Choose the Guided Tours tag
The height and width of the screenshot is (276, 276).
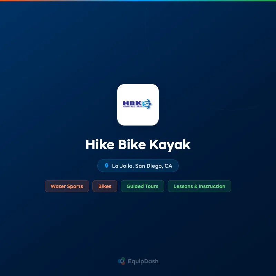(x=142, y=186)
